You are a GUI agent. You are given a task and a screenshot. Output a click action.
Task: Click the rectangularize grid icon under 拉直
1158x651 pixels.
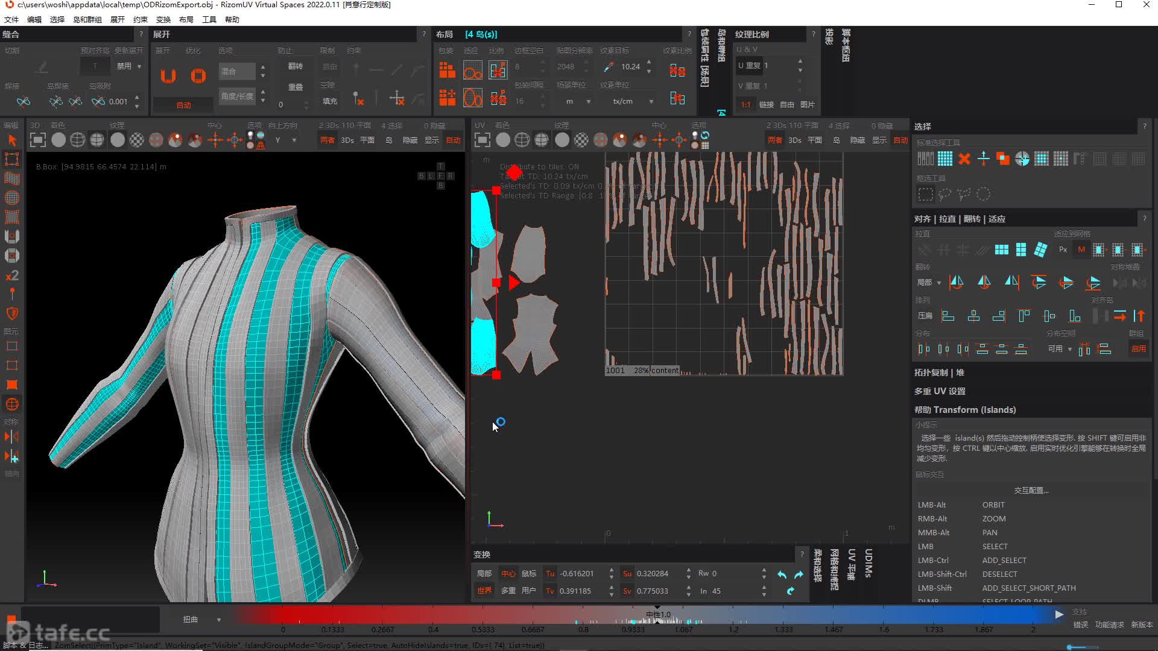[x=1002, y=250]
